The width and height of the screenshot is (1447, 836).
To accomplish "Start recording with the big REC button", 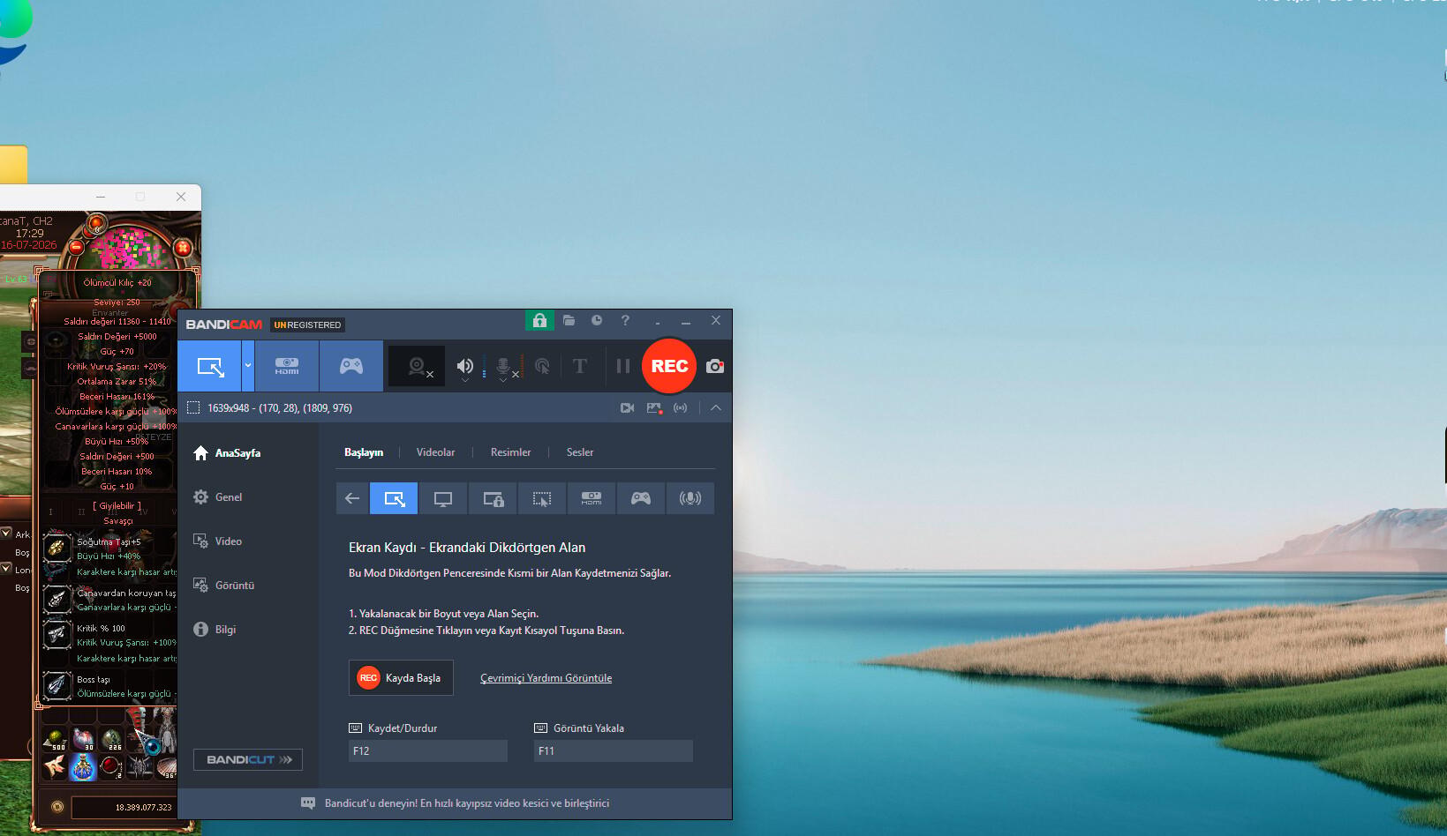I will [669, 366].
